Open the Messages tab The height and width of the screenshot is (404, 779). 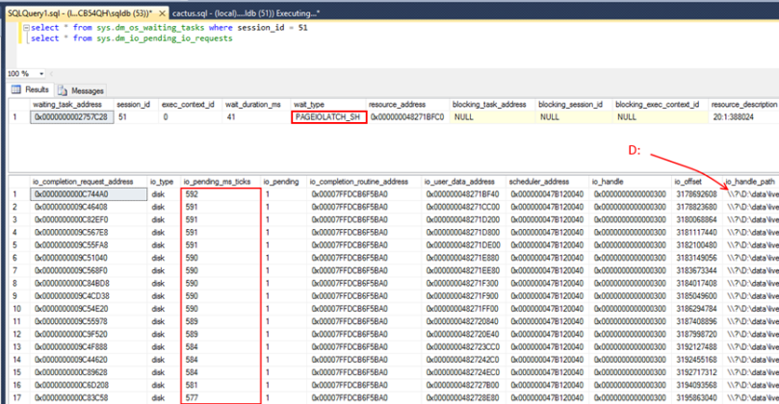click(88, 90)
